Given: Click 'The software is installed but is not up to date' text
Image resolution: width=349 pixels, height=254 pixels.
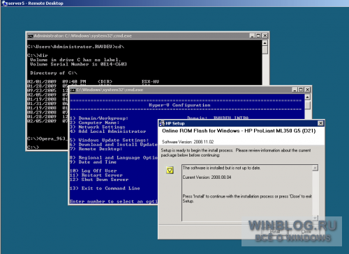Looking at the screenshot, I should (221, 168).
